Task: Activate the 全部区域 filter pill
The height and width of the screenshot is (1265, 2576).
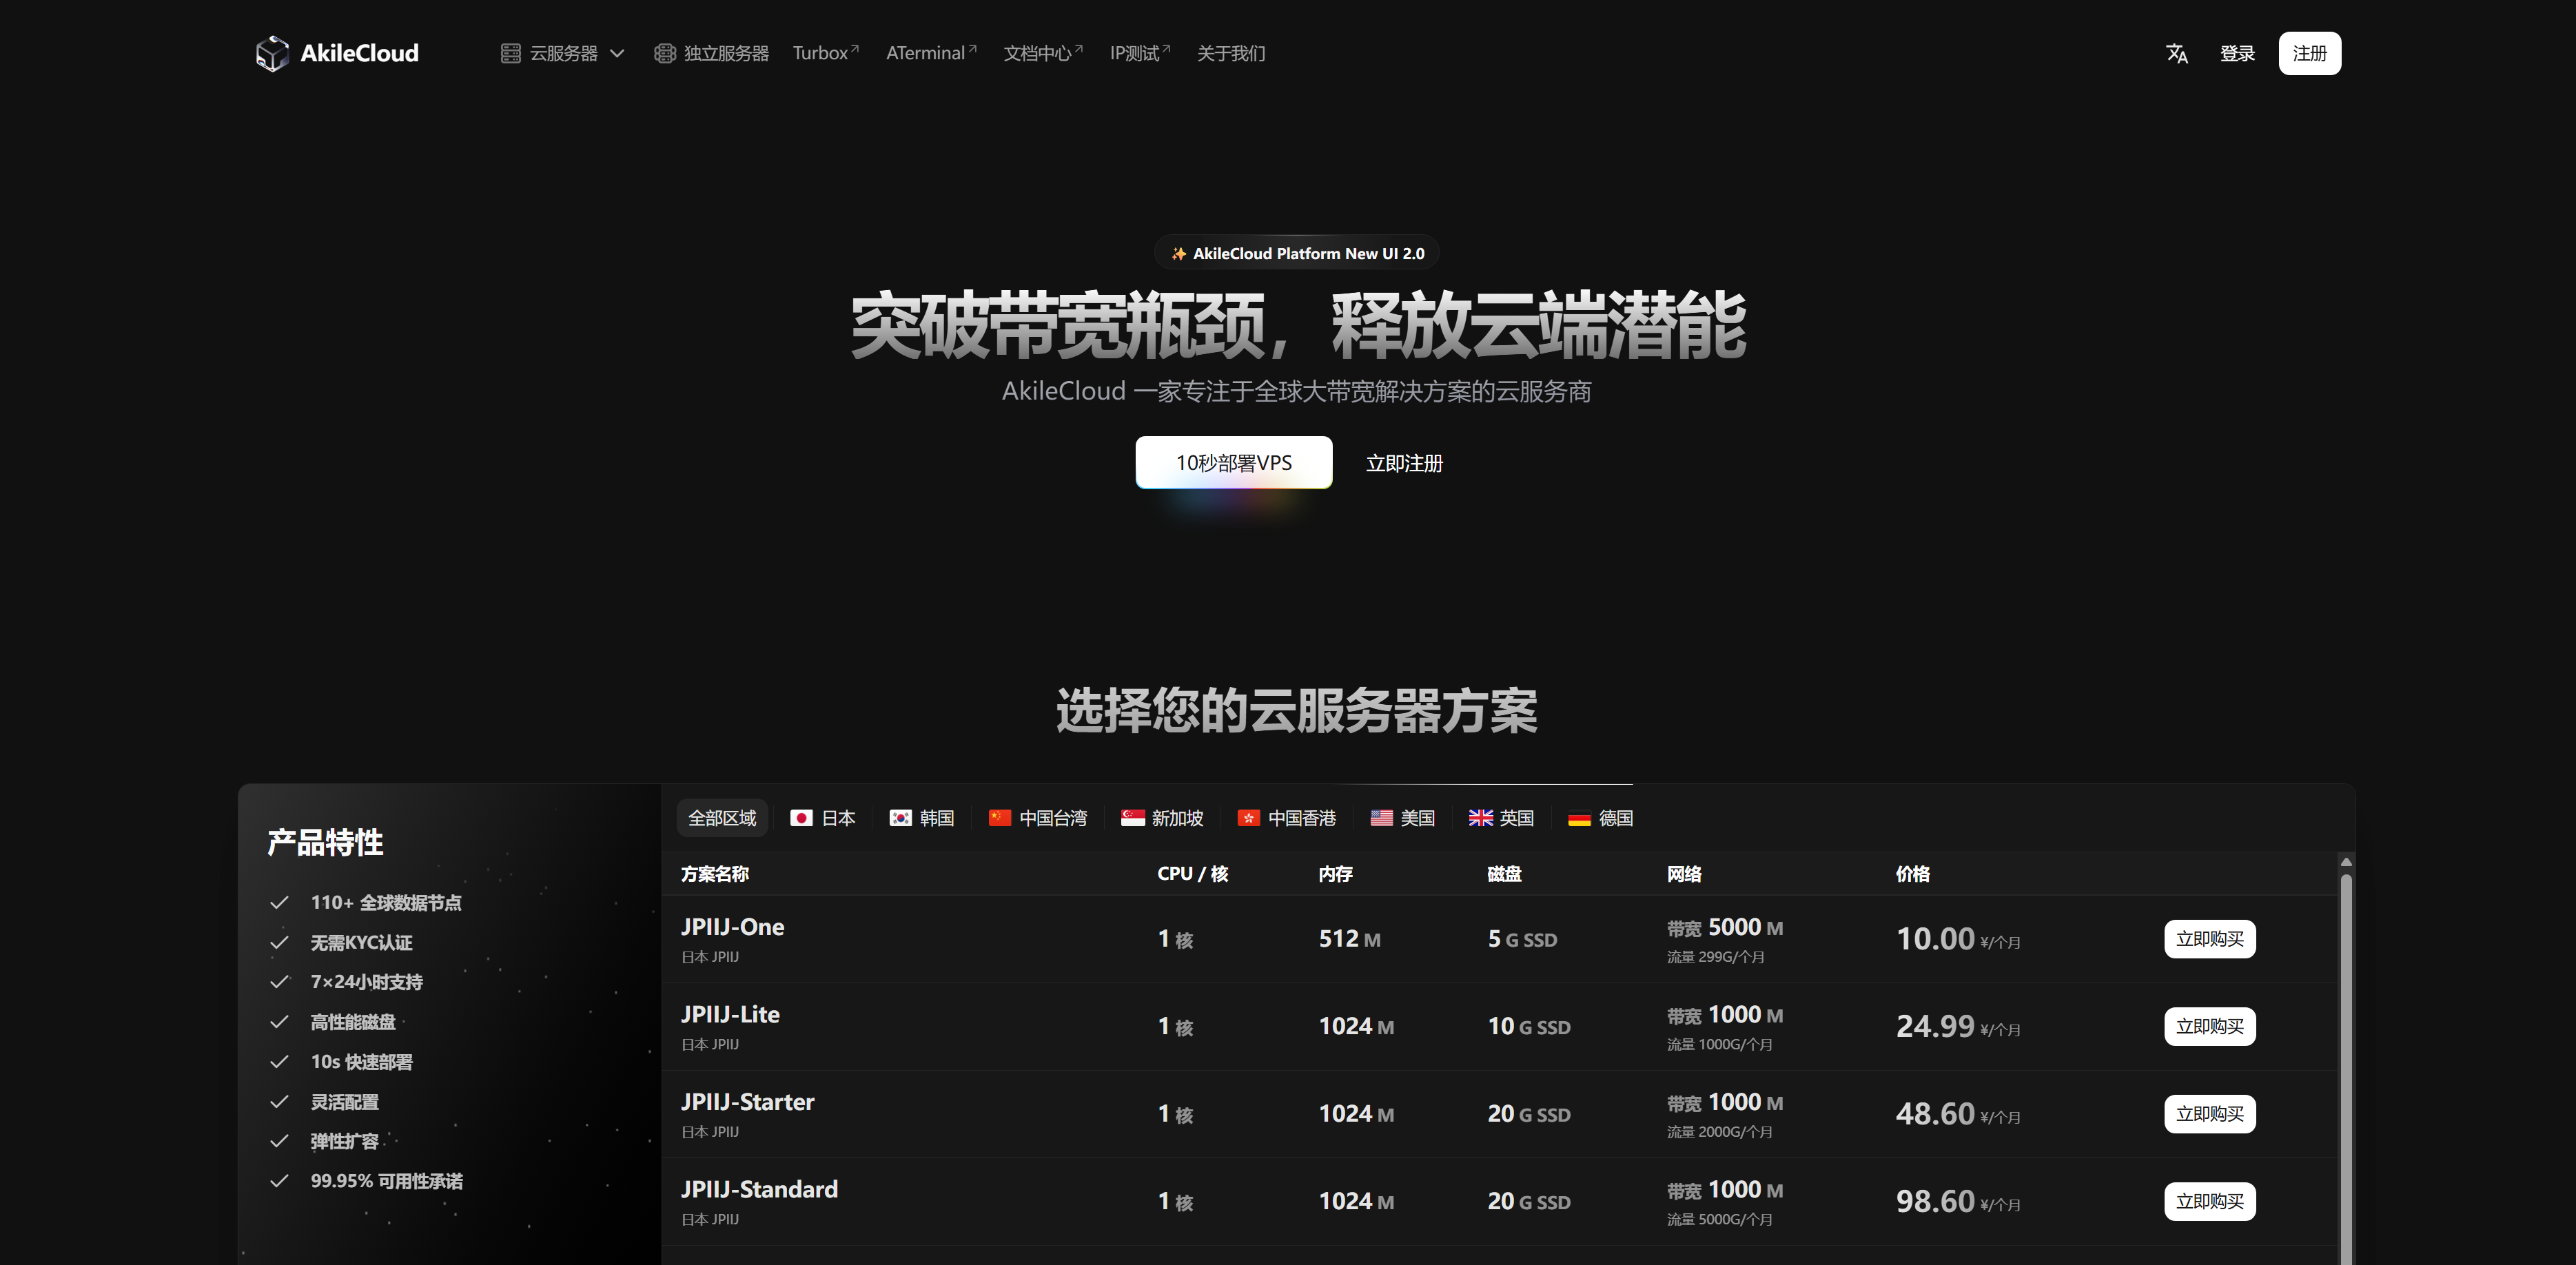Action: tap(722, 817)
